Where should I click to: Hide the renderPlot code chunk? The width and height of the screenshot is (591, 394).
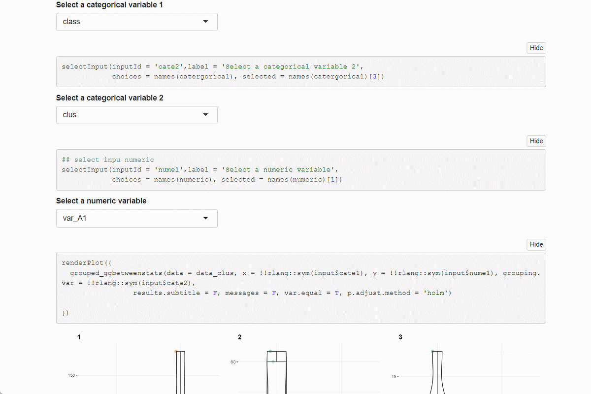coord(536,244)
